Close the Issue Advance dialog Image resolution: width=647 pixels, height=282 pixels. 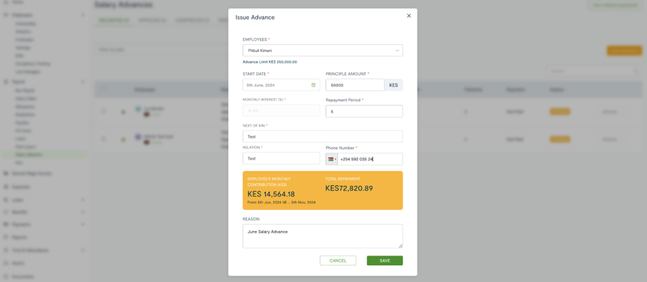(409, 16)
